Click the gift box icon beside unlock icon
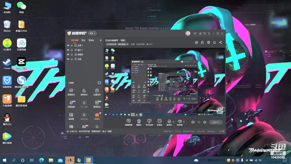 (x=196, y=42)
